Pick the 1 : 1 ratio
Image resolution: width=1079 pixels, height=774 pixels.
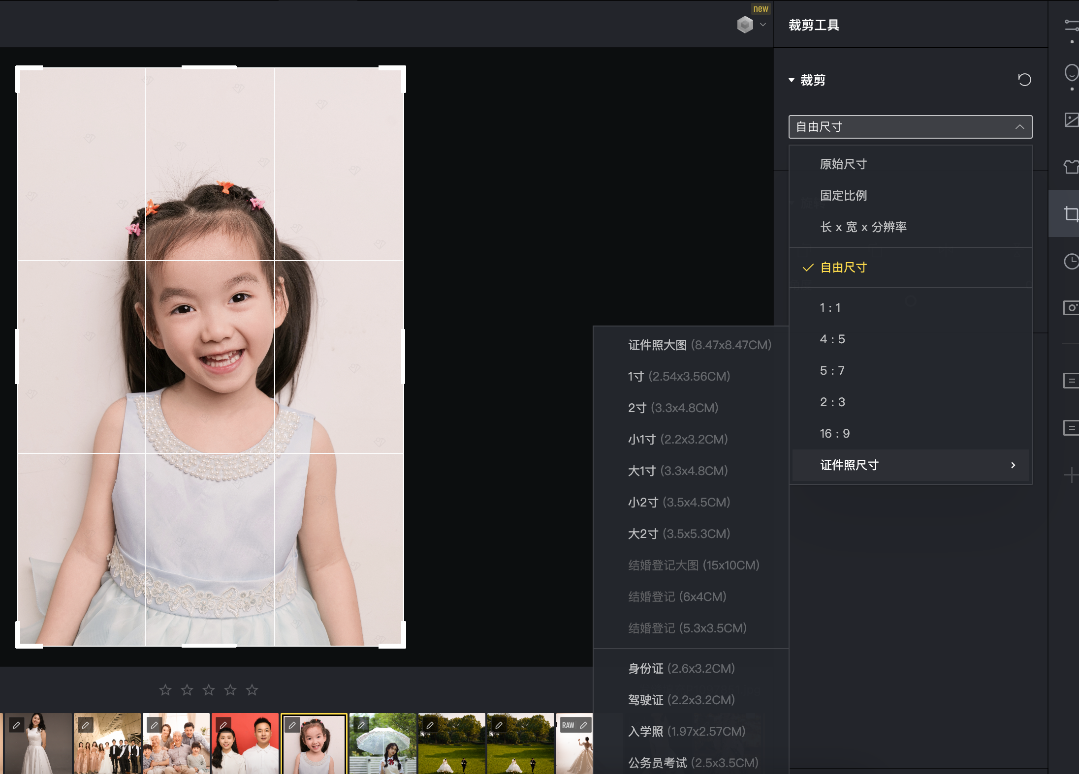(910, 308)
